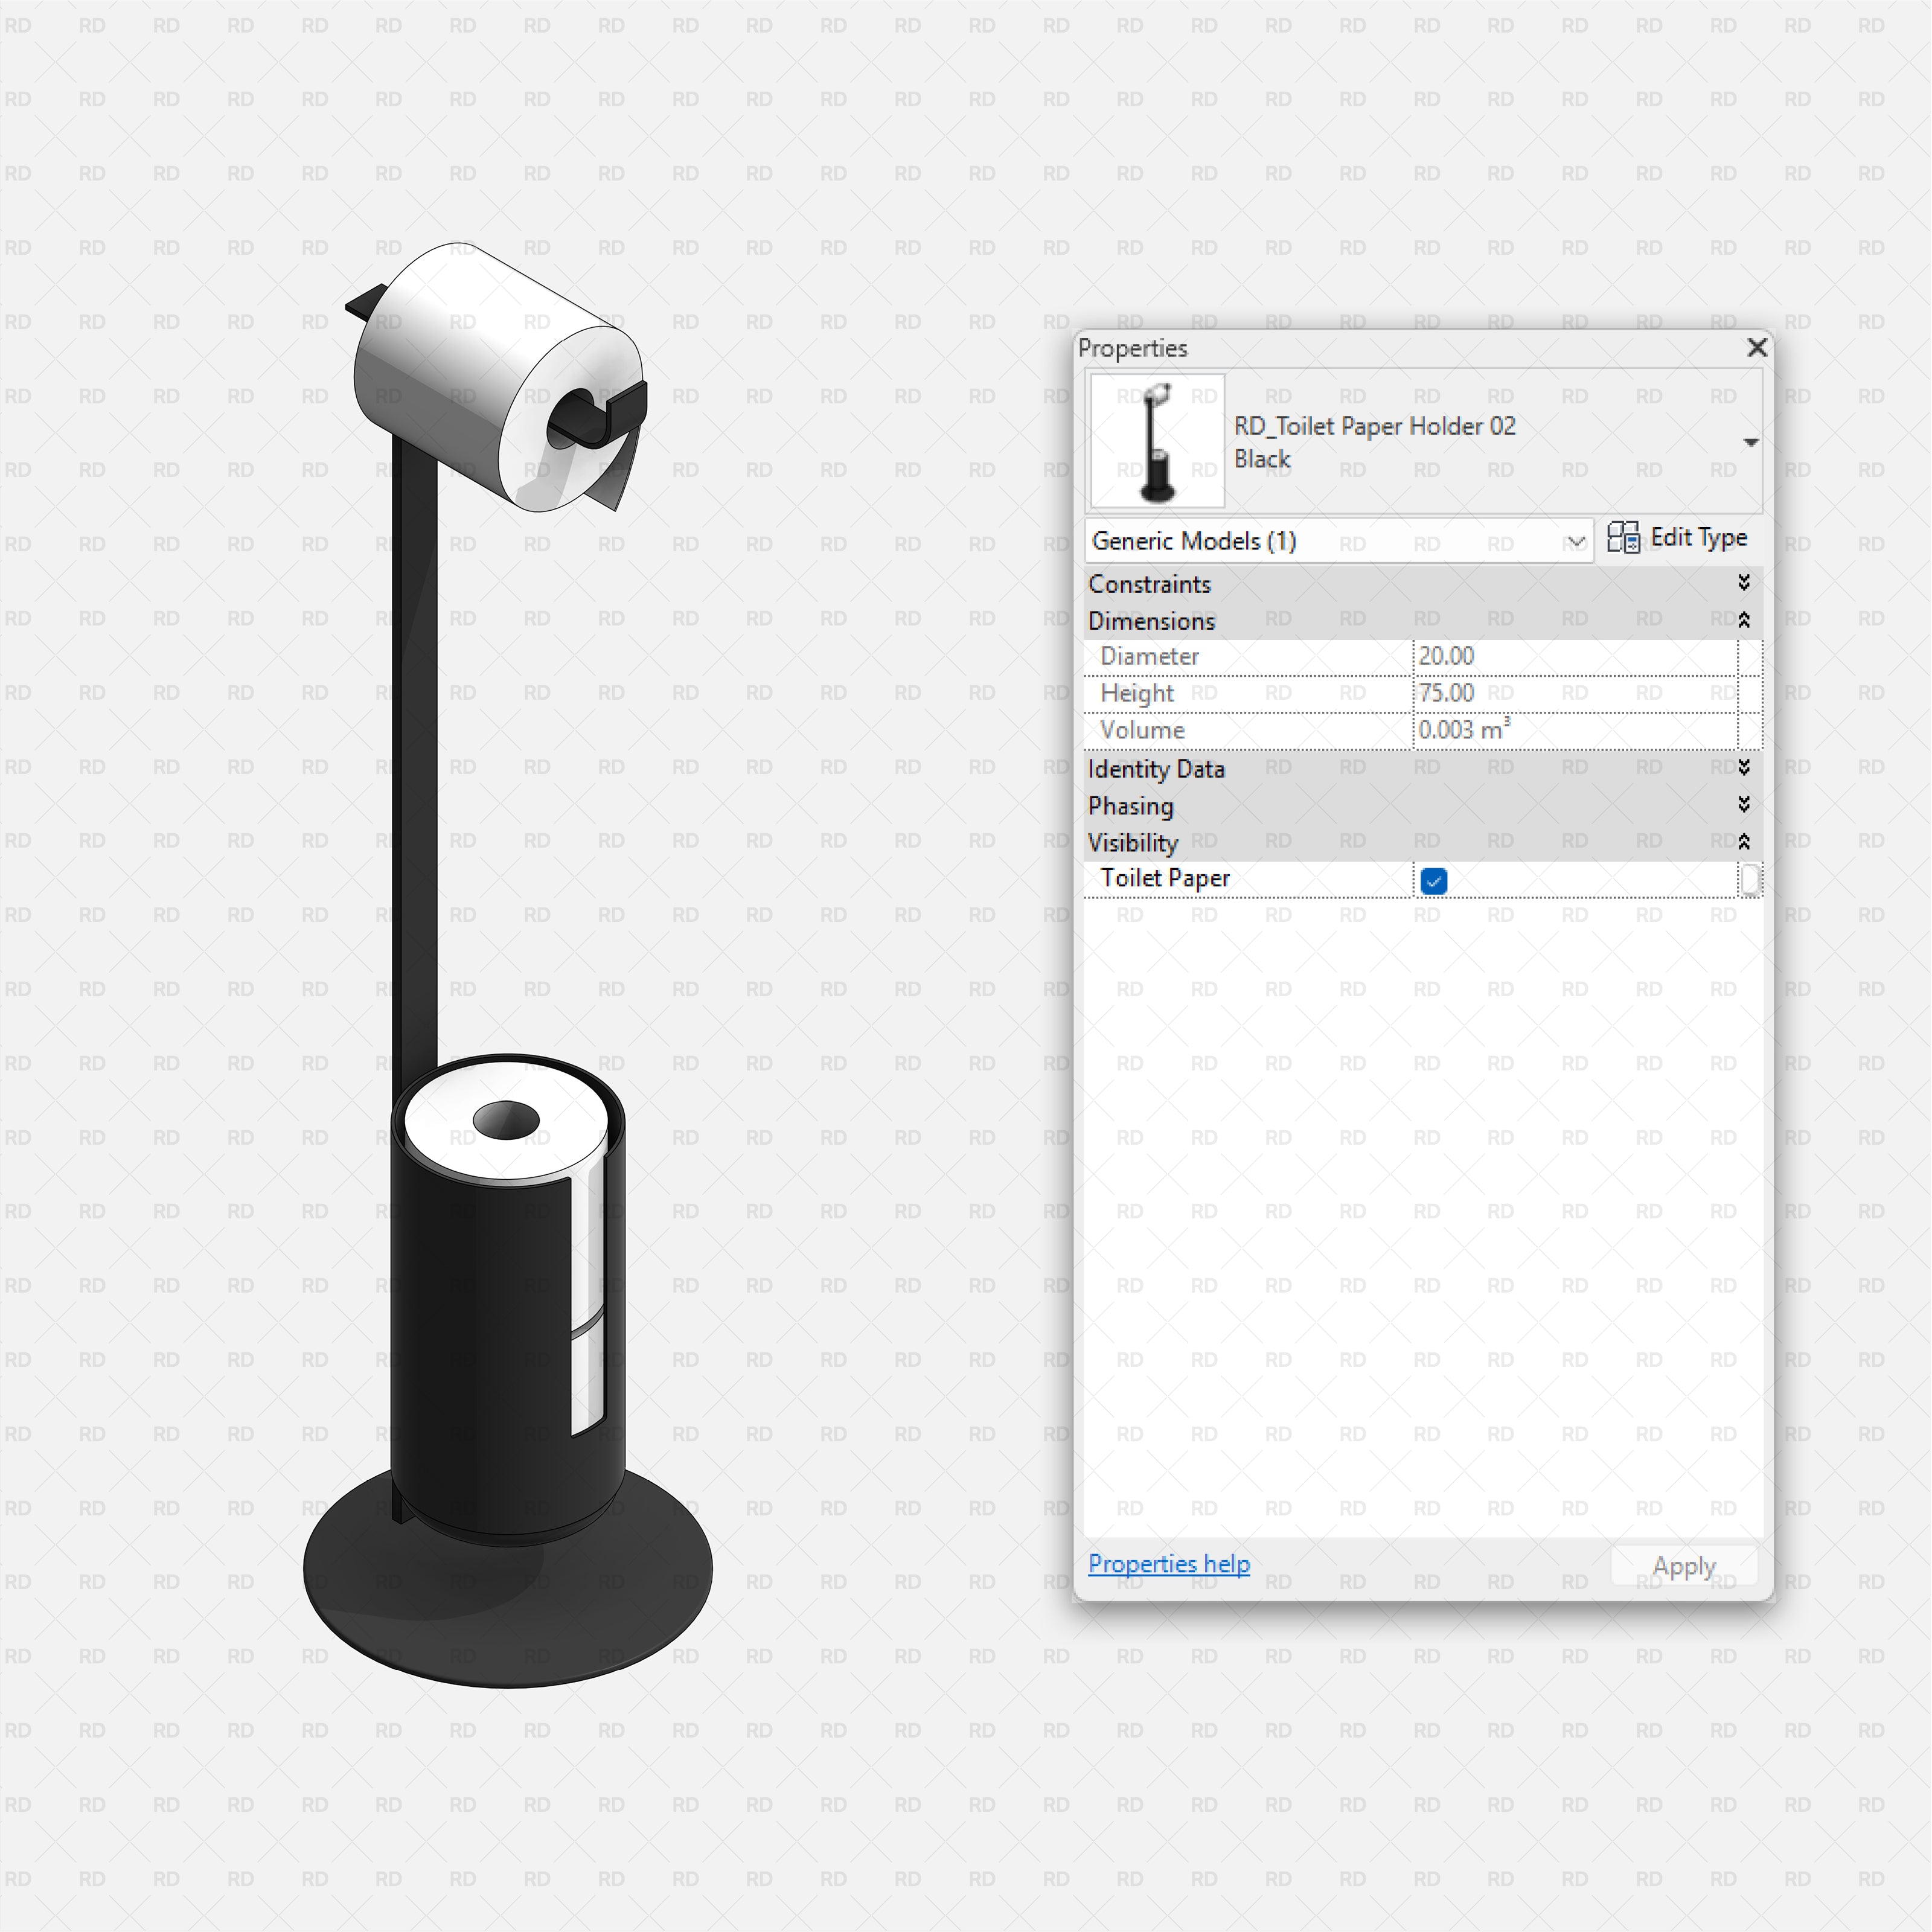Expand the Phasing section
Viewport: 1932px width, 1932px height.
[1744, 805]
